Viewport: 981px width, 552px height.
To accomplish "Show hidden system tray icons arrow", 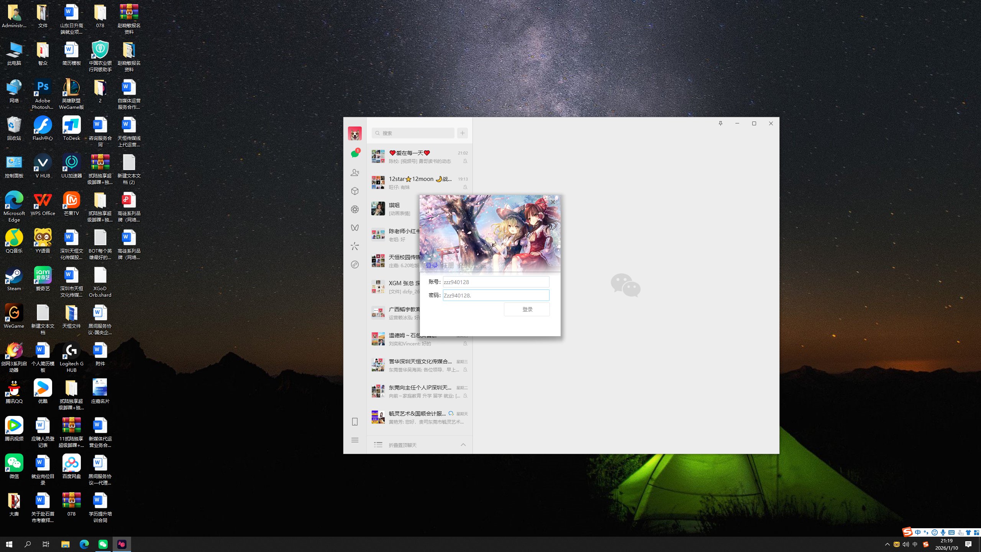I will 887,544.
